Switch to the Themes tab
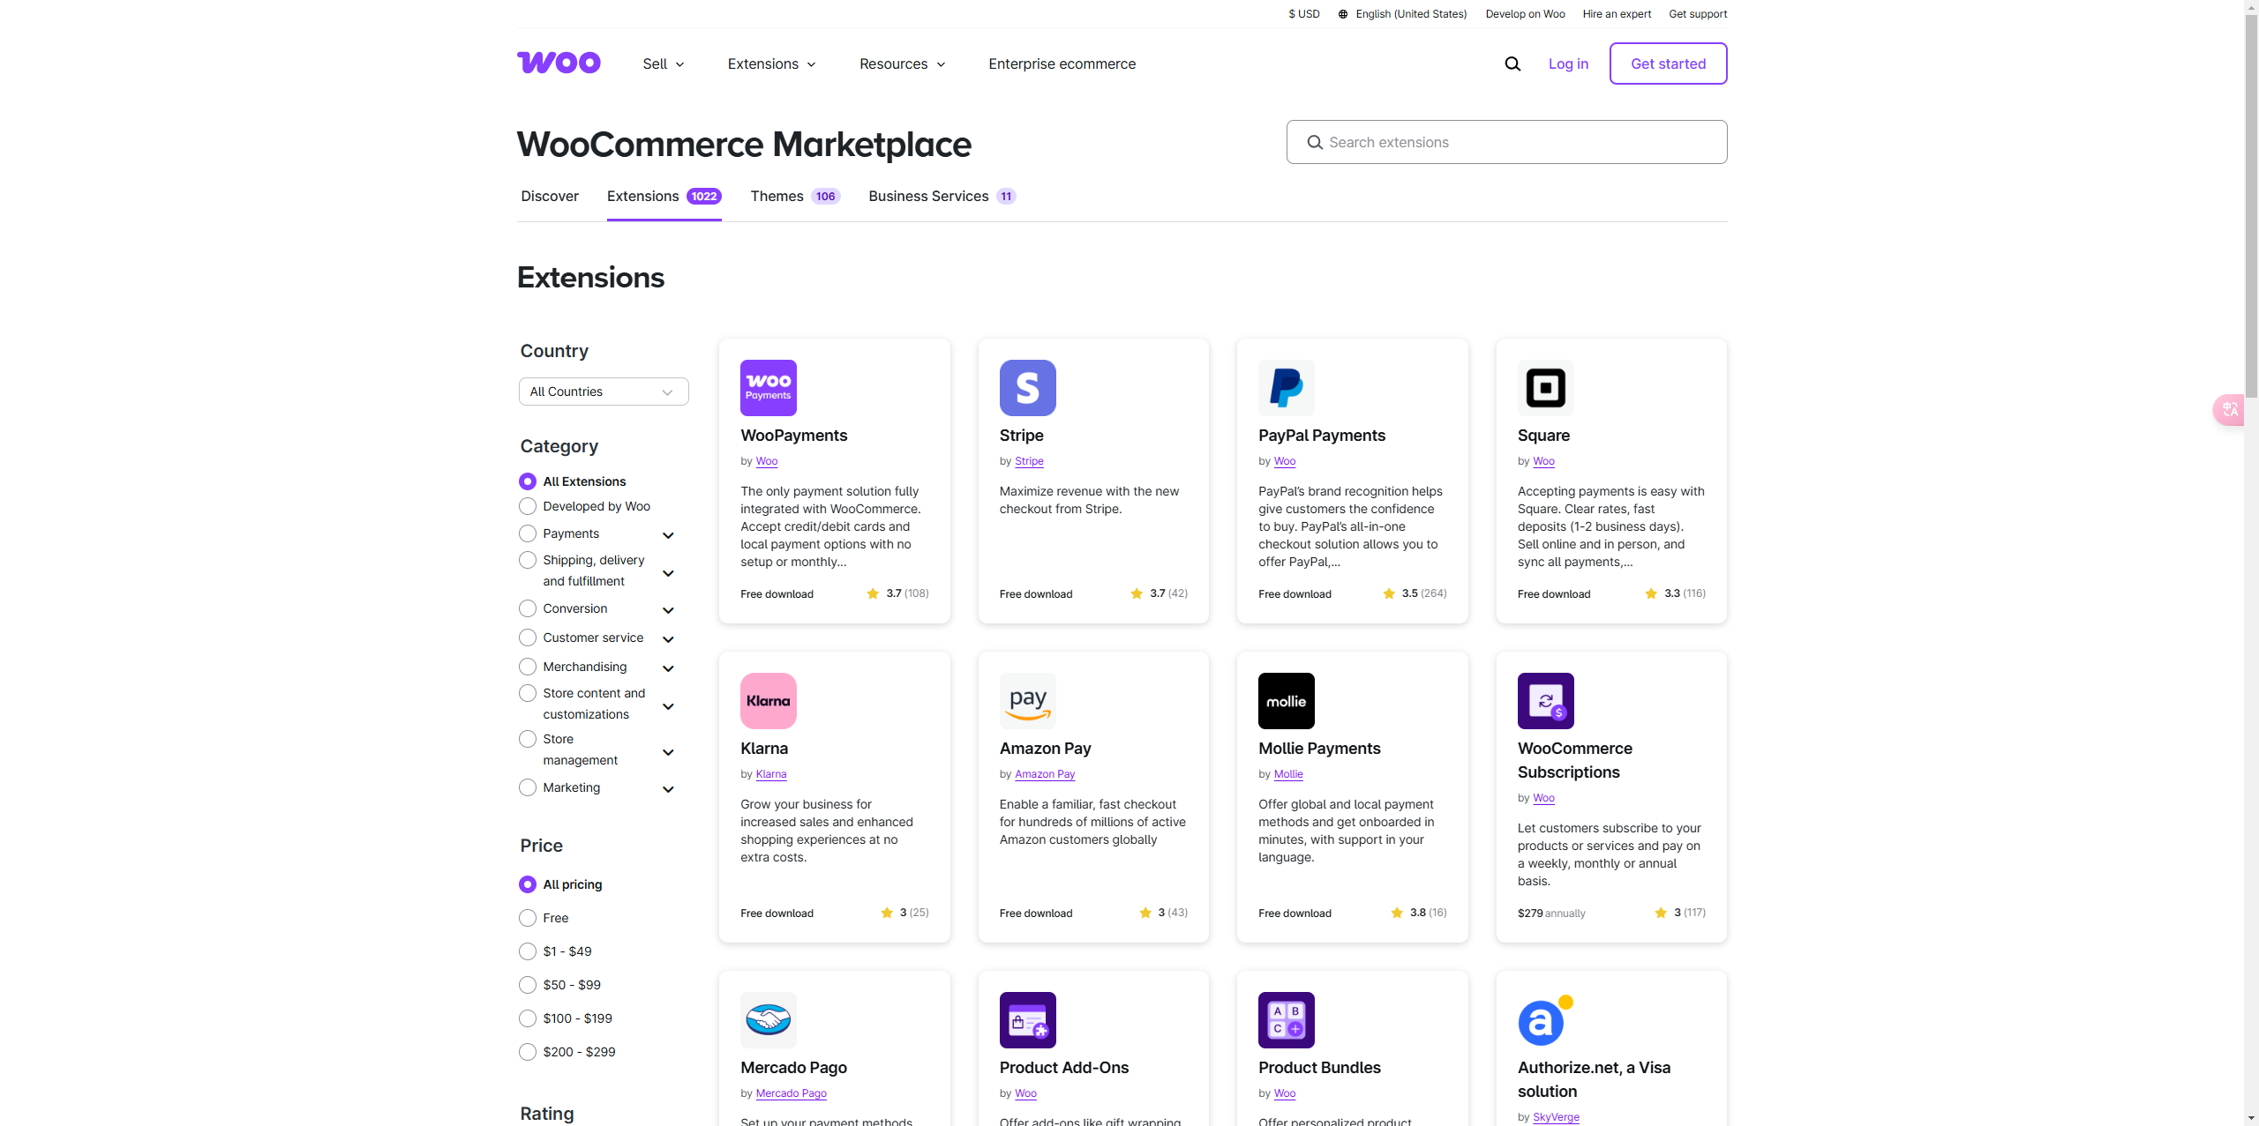 coord(795,196)
